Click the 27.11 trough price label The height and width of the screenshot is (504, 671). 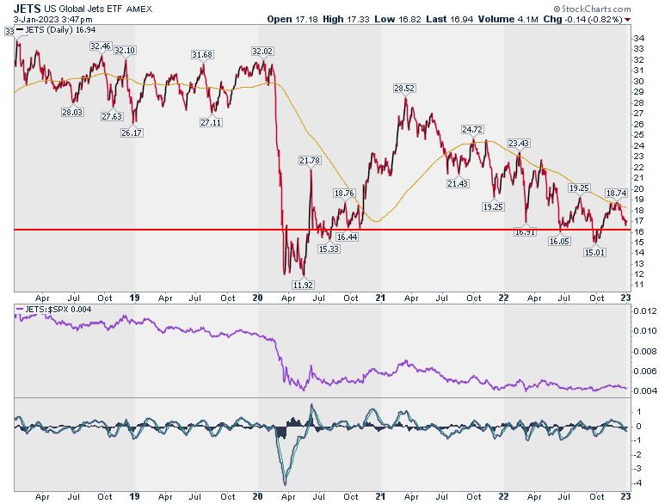coord(211,122)
